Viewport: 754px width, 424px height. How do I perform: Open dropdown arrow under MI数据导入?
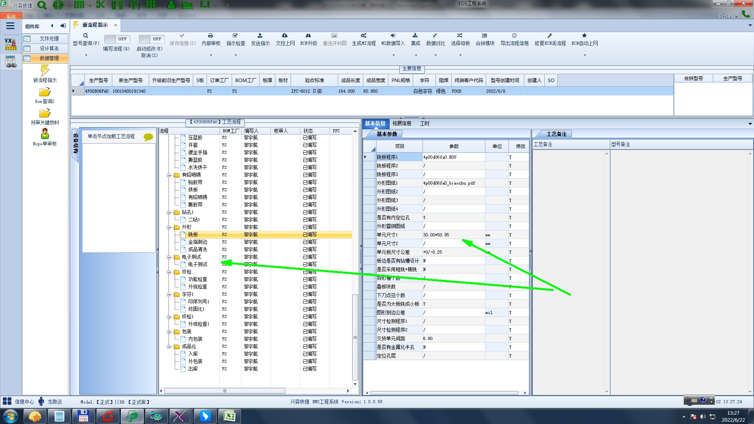point(393,55)
